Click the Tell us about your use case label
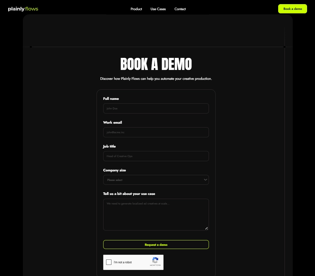Screen dimensions: 315x276 [129, 194]
